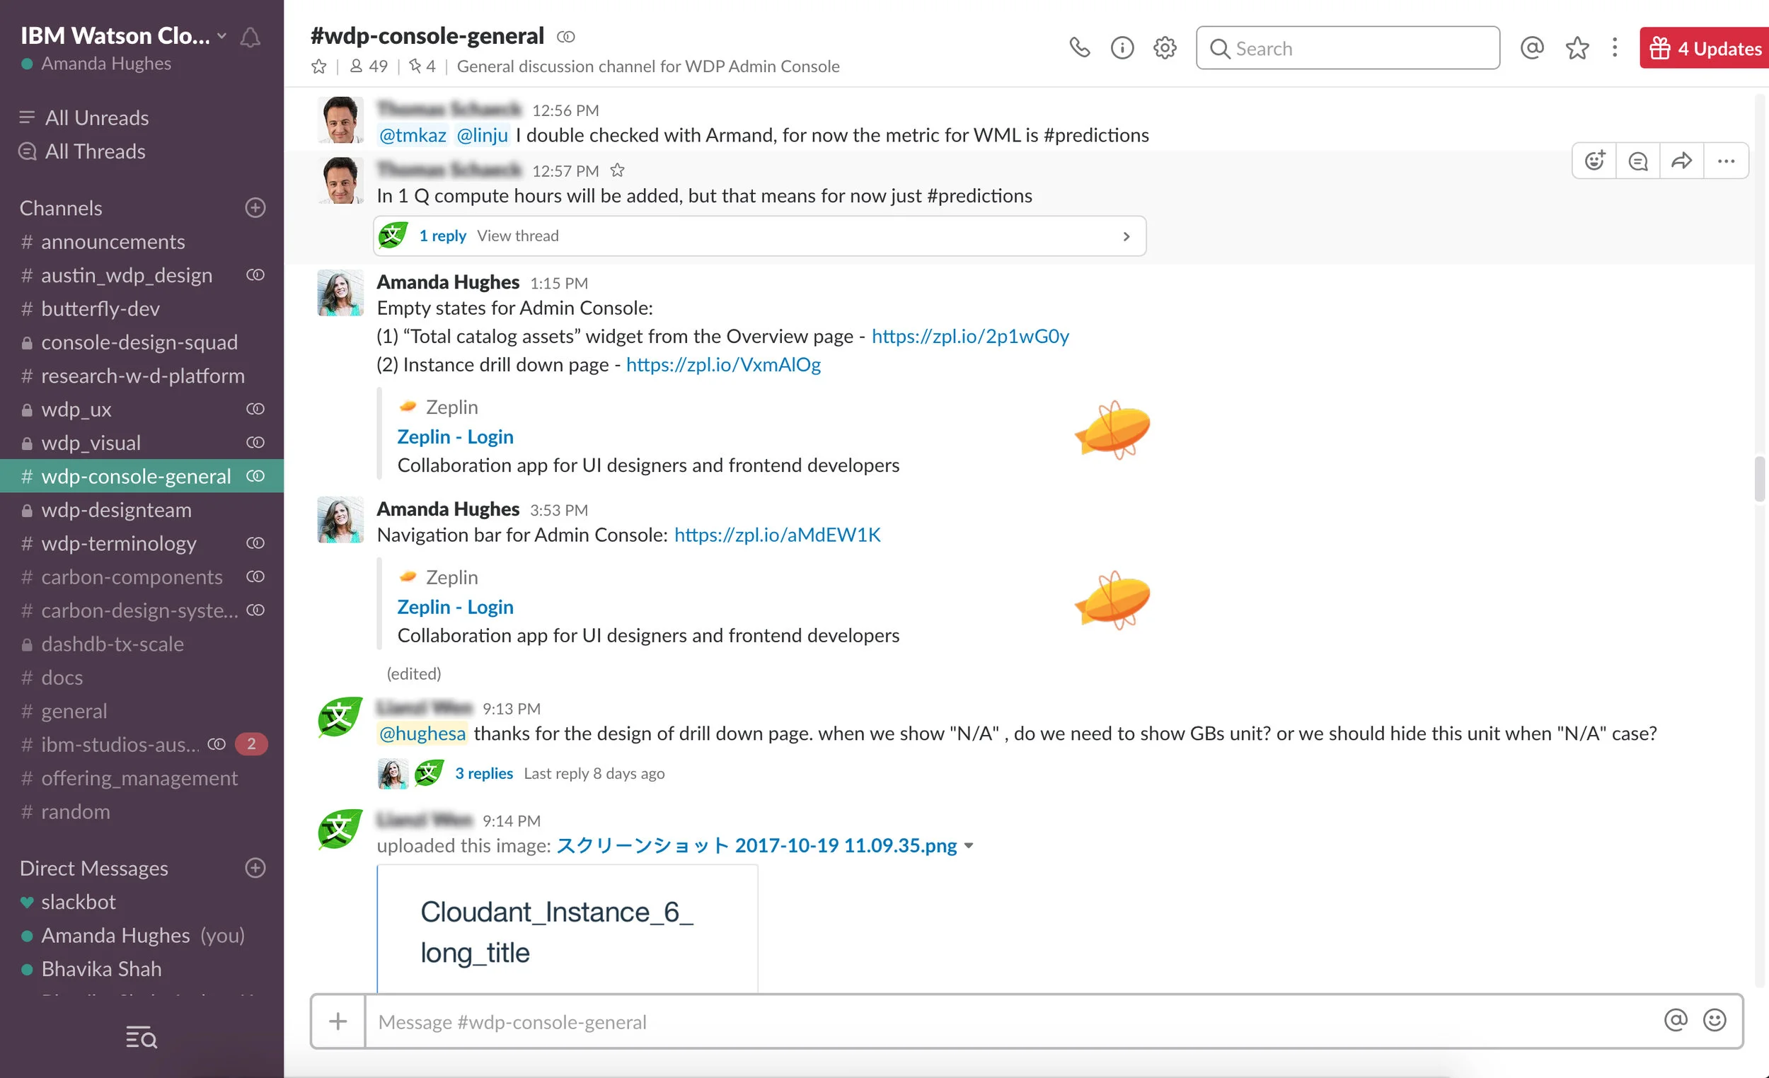Show starred items in header
The image size is (1769, 1078).
pyautogui.click(x=1577, y=48)
